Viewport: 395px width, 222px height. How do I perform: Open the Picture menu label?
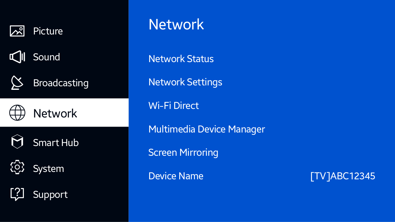(x=48, y=31)
